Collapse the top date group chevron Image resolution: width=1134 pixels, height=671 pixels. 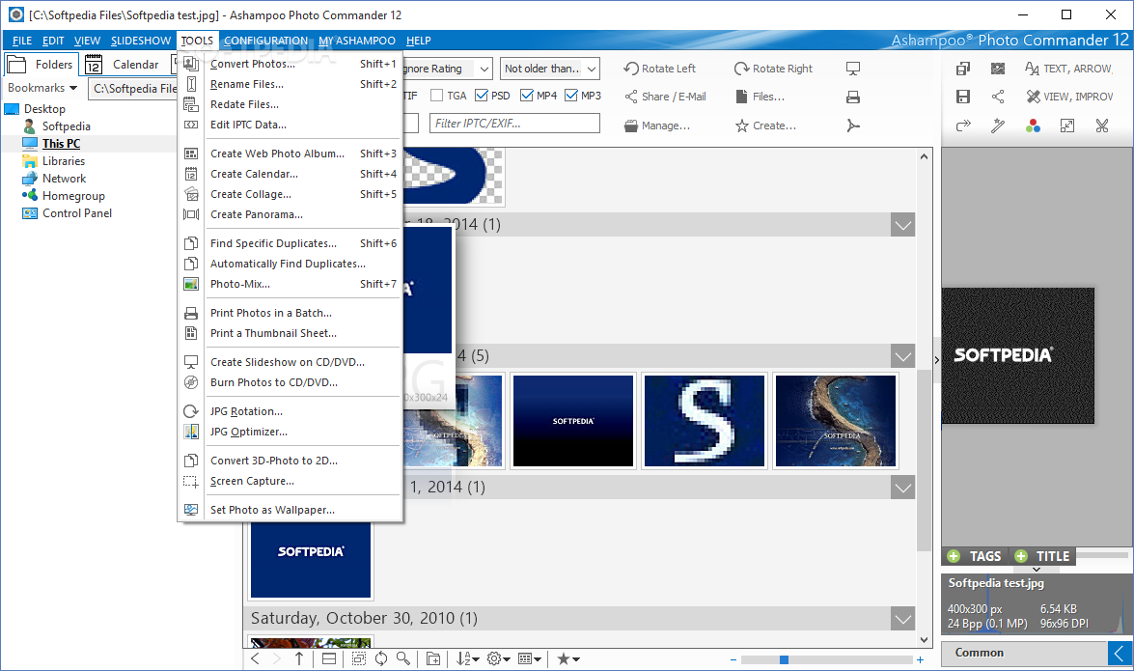902,224
